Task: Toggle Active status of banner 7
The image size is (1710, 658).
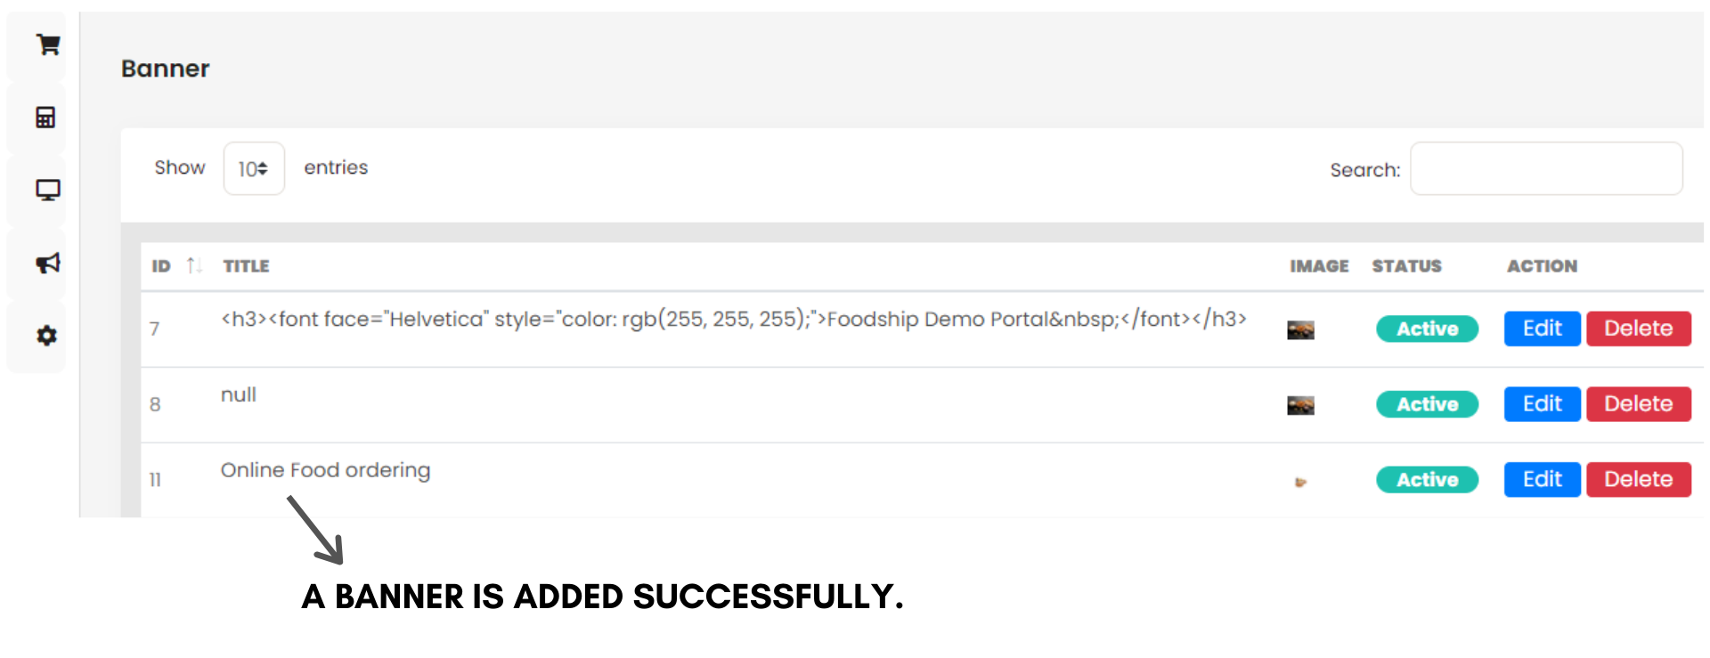Action: [x=1426, y=329]
